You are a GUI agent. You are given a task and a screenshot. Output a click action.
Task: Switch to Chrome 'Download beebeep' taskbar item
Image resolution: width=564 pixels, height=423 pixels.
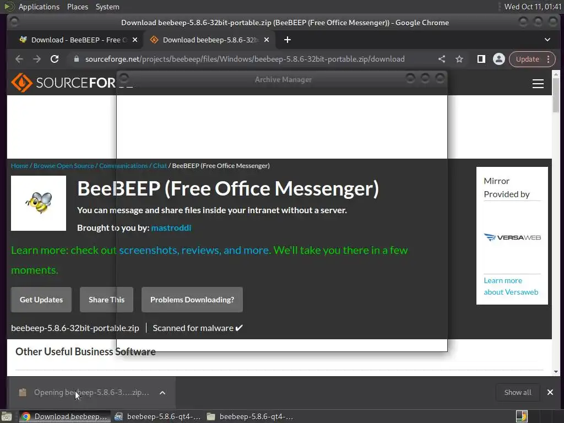pyautogui.click(x=65, y=416)
